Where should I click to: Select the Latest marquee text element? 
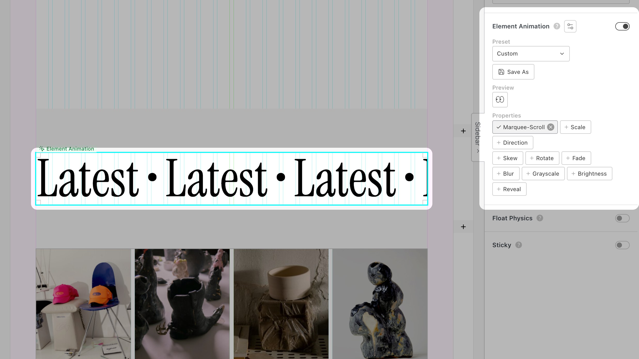click(x=232, y=179)
